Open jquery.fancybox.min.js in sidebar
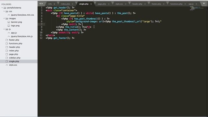Viewport: 208px width, 117px height. tap(22, 36)
